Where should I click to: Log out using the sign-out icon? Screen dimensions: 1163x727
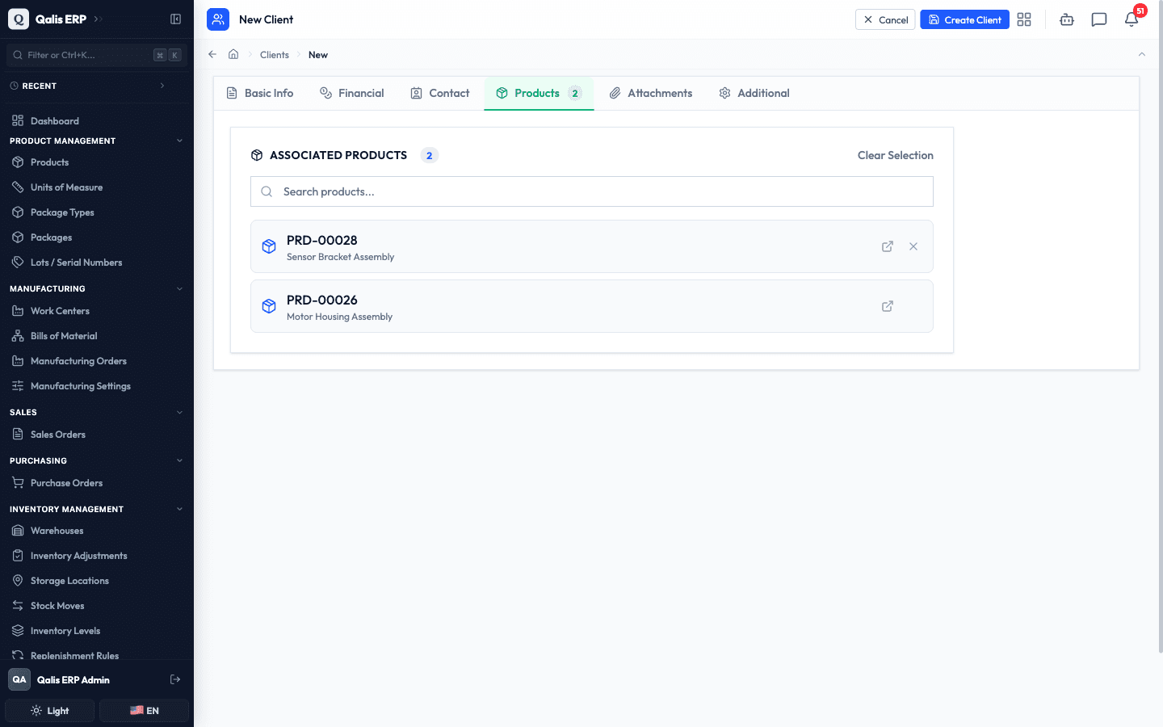click(175, 679)
